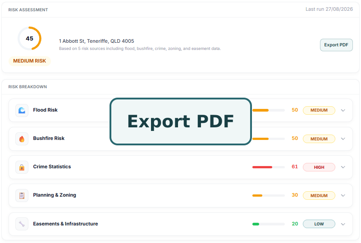Click the red Crime Statistics score bar

[269, 167]
